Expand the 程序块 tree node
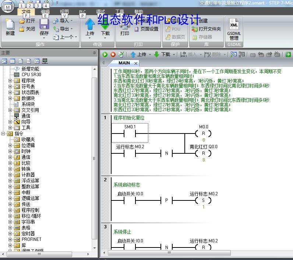 click(10, 81)
